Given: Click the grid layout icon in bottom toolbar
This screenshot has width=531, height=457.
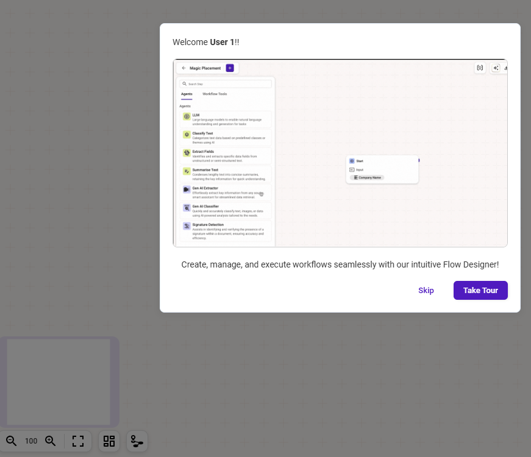Looking at the screenshot, I should [109, 441].
